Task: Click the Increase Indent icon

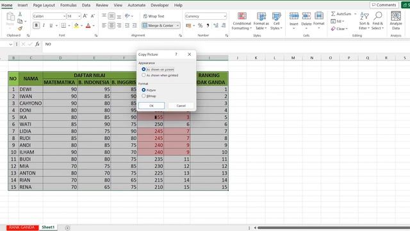Action: [x=135, y=26]
